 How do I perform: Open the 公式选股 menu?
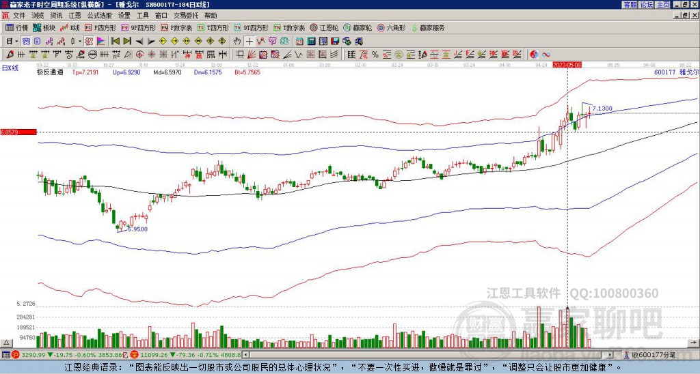tap(100, 16)
